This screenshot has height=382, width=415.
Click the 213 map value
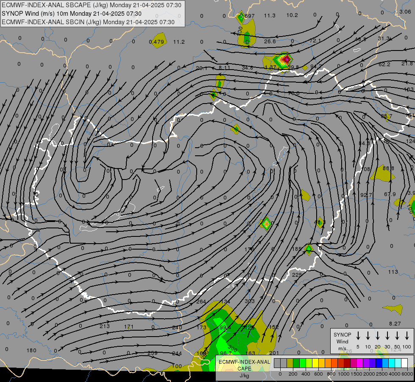coord(105,326)
